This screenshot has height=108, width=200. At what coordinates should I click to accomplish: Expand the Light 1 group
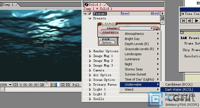pyautogui.click(x=90, y=89)
